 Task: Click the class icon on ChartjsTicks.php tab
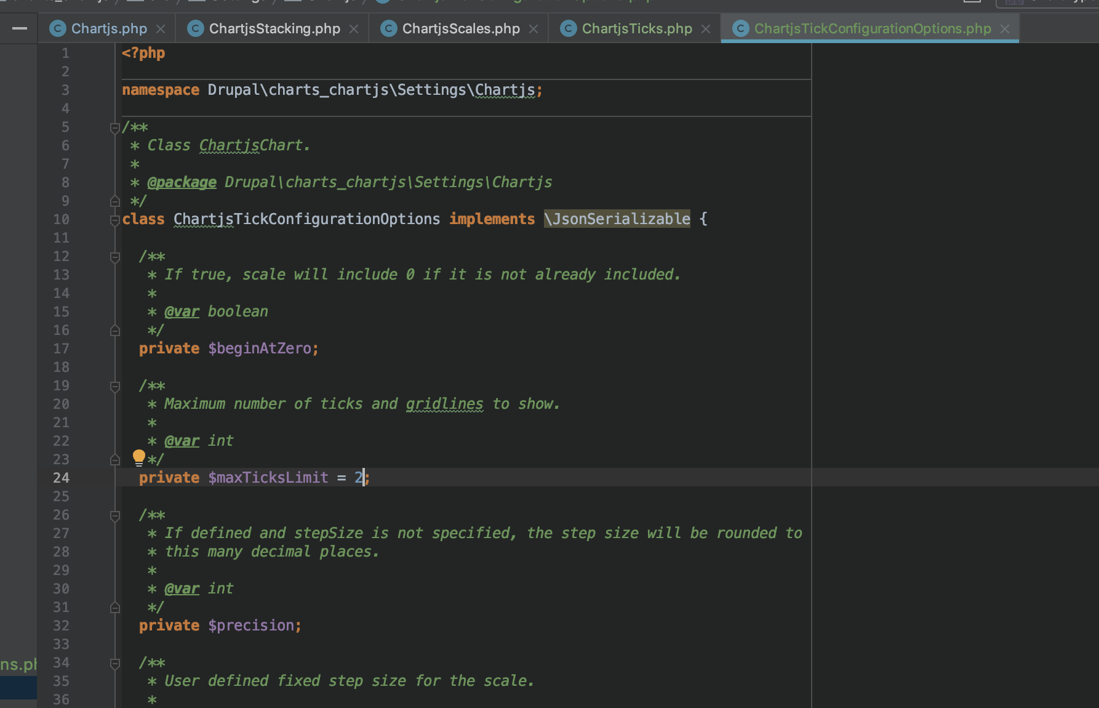(x=569, y=28)
